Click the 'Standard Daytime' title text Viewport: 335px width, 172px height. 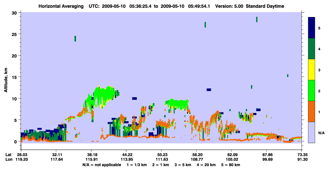[265, 6]
